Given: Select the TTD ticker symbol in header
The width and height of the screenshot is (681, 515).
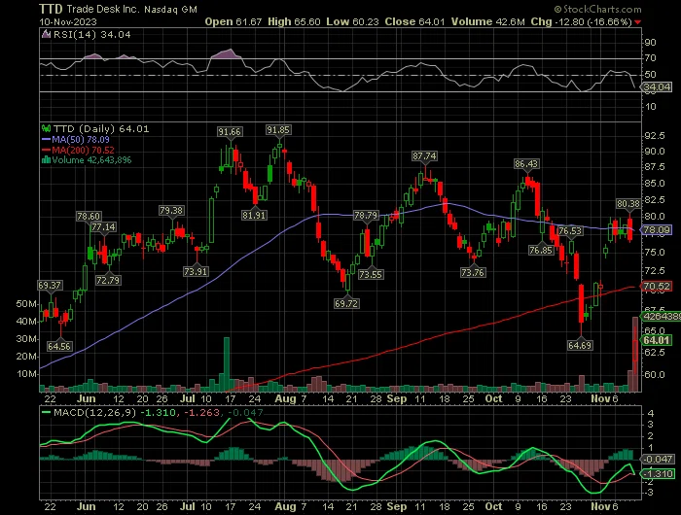Looking at the screenshot, I should point(51,9).
